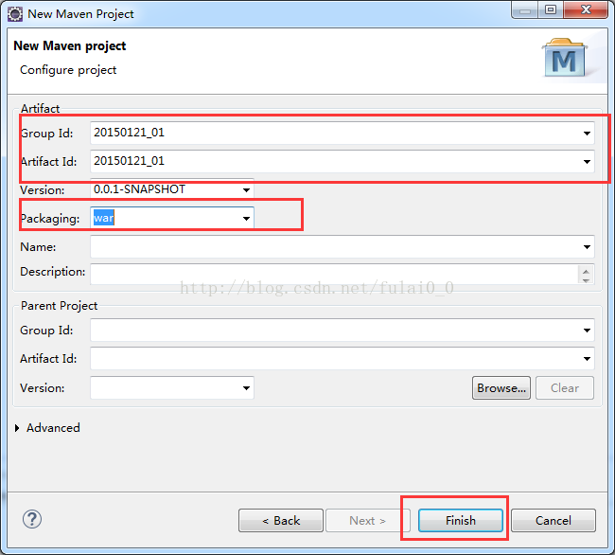
Task: Open the Artifact Id dropdown arrow under Artifact
Action: point(587,161)
